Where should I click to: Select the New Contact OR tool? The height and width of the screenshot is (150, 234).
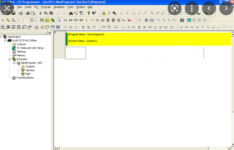76,20
